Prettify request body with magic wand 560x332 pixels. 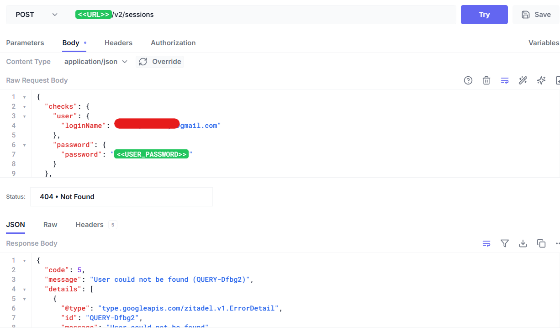[523, 80]
